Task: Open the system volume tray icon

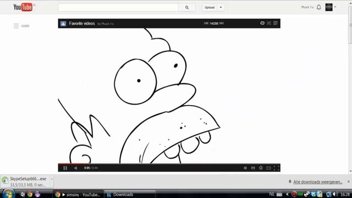Action: [335, 194]
